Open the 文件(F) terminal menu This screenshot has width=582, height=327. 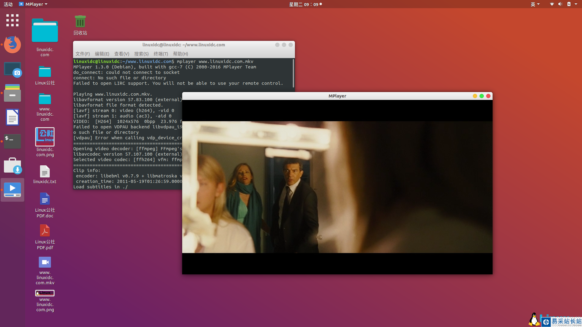tap(82, 54)
